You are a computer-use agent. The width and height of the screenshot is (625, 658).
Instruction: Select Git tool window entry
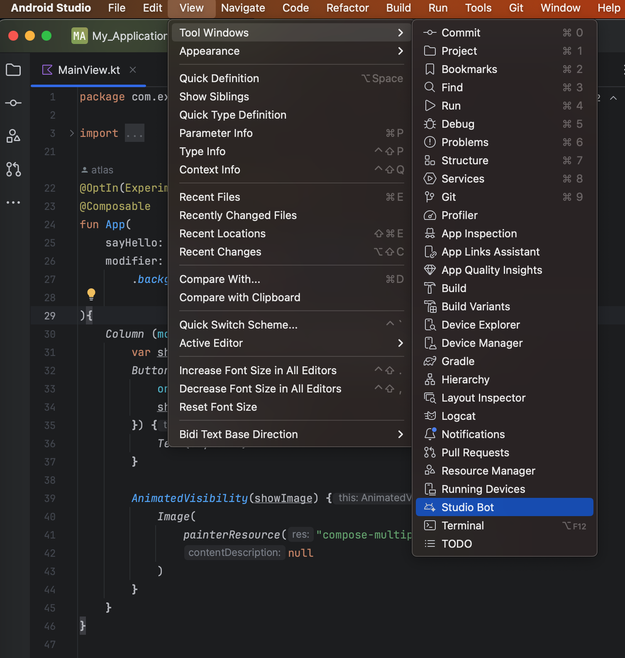504,197
